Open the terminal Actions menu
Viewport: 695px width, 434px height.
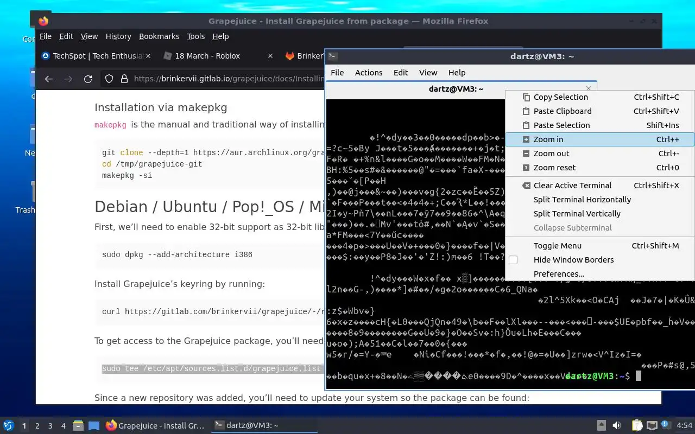(369, 73)
